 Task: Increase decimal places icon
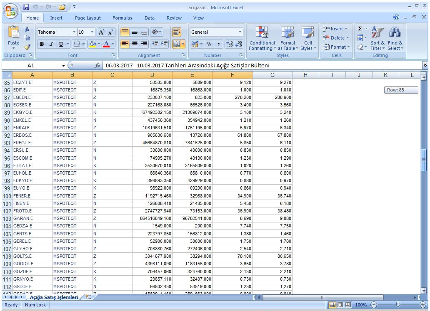pos(230,44)
